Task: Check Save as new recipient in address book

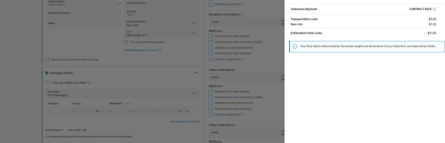Action: 47,60
